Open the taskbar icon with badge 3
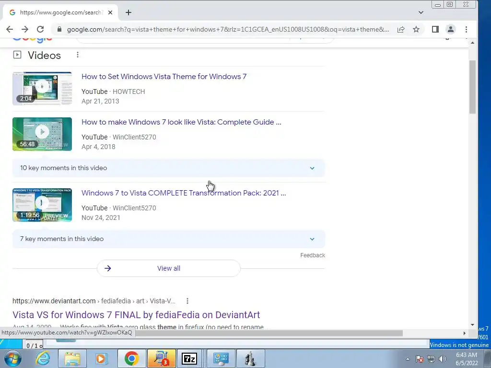491x368 pixels. pos(161,358)
